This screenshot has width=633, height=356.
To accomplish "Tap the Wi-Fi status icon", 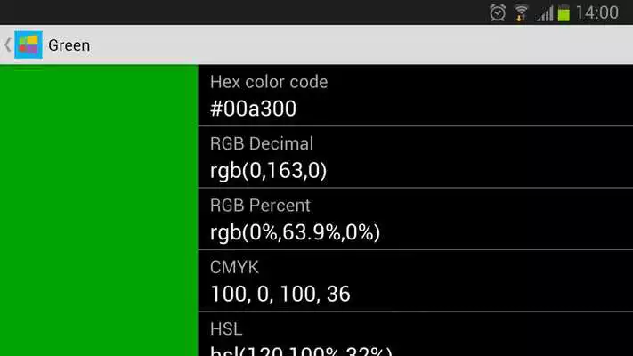I will pos(521,13).
